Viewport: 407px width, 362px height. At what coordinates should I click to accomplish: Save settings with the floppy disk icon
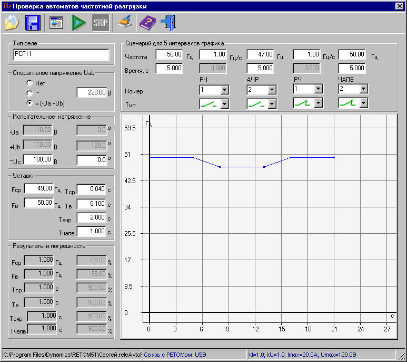pyautogui.click(x=33, y=23)
